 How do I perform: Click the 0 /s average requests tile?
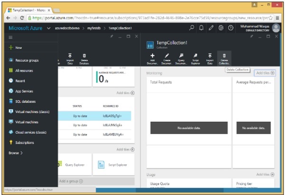tap(114, 77)
